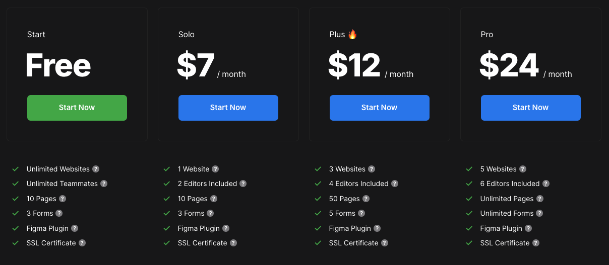Click the checkmark beside Unlimited Websites
Image resolution: width=609 pixels, height=265 pixels.
tap(16, 169)
